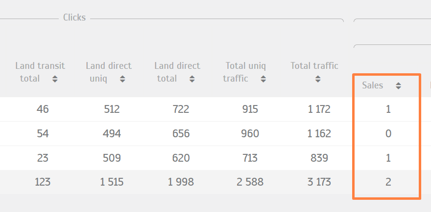Select the 1 172 total traffic cell

319,109
